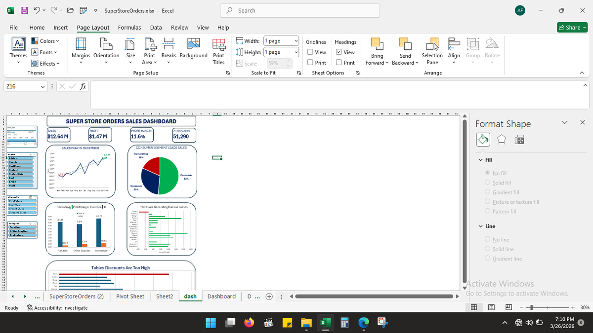Image resolution: width=593 pixels, height=333 pixels.
Task: Open Windows Start menu
Action: pyautogui.click(x=211, y=323)
